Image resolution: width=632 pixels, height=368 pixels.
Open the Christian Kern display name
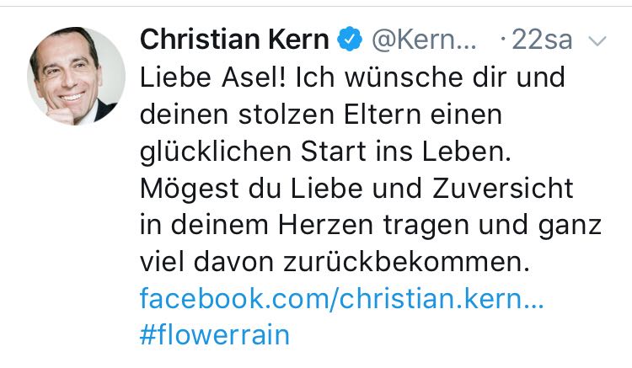234,39
